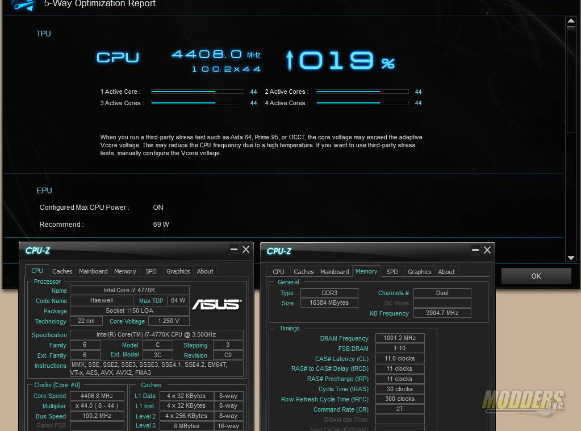Click the OK button in optimization report

[536, 276]
